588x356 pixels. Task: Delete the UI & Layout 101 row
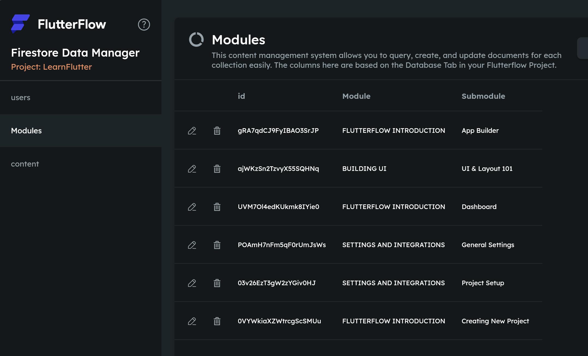tap(217, 169)
